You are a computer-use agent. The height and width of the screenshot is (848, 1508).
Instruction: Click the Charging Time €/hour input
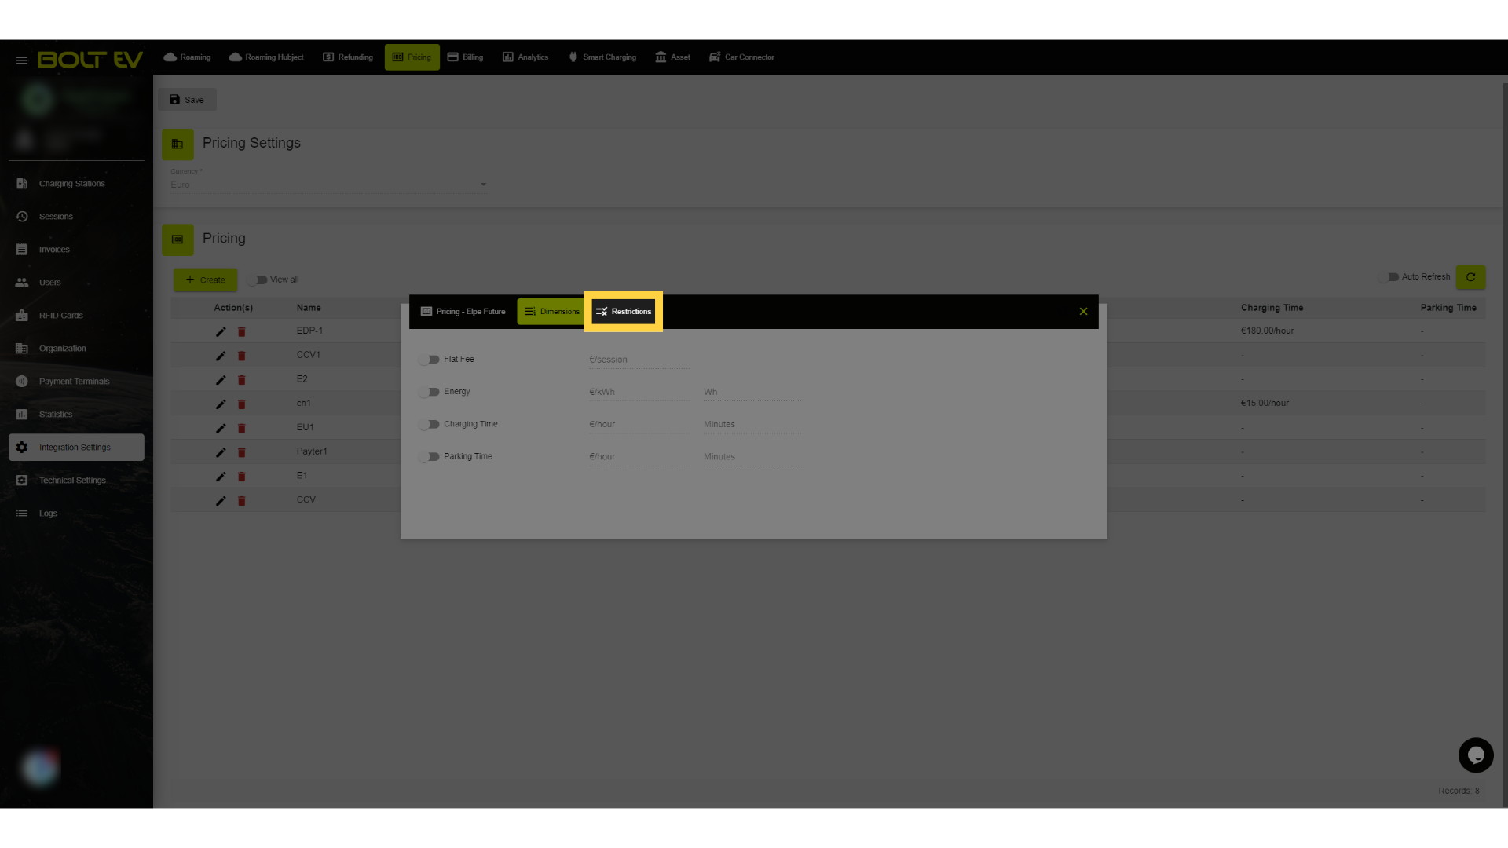(639, 425)
